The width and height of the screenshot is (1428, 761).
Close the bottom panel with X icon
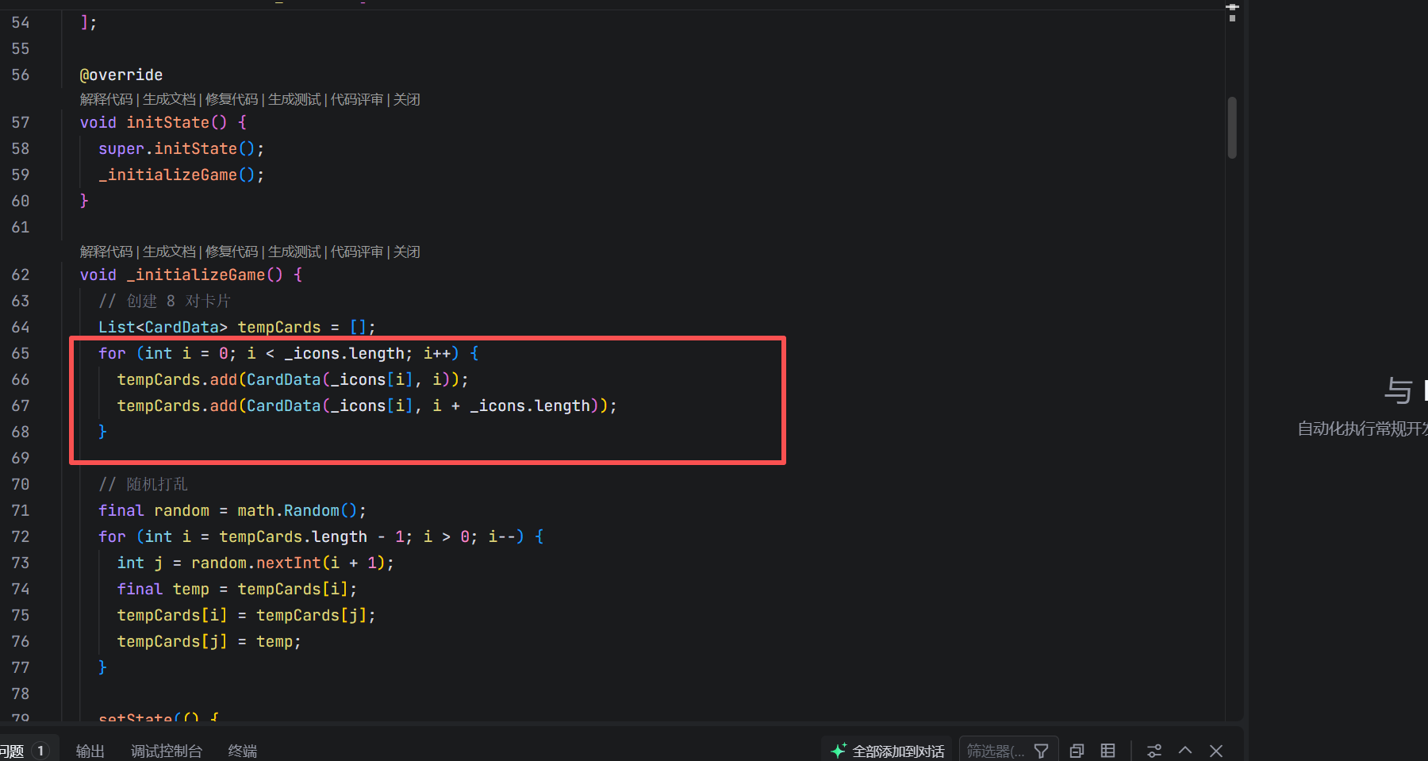[1216, 751]
